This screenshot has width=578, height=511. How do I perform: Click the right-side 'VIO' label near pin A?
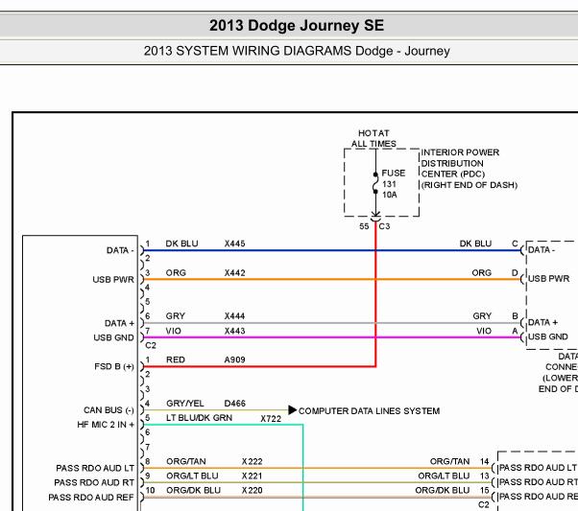484,331
